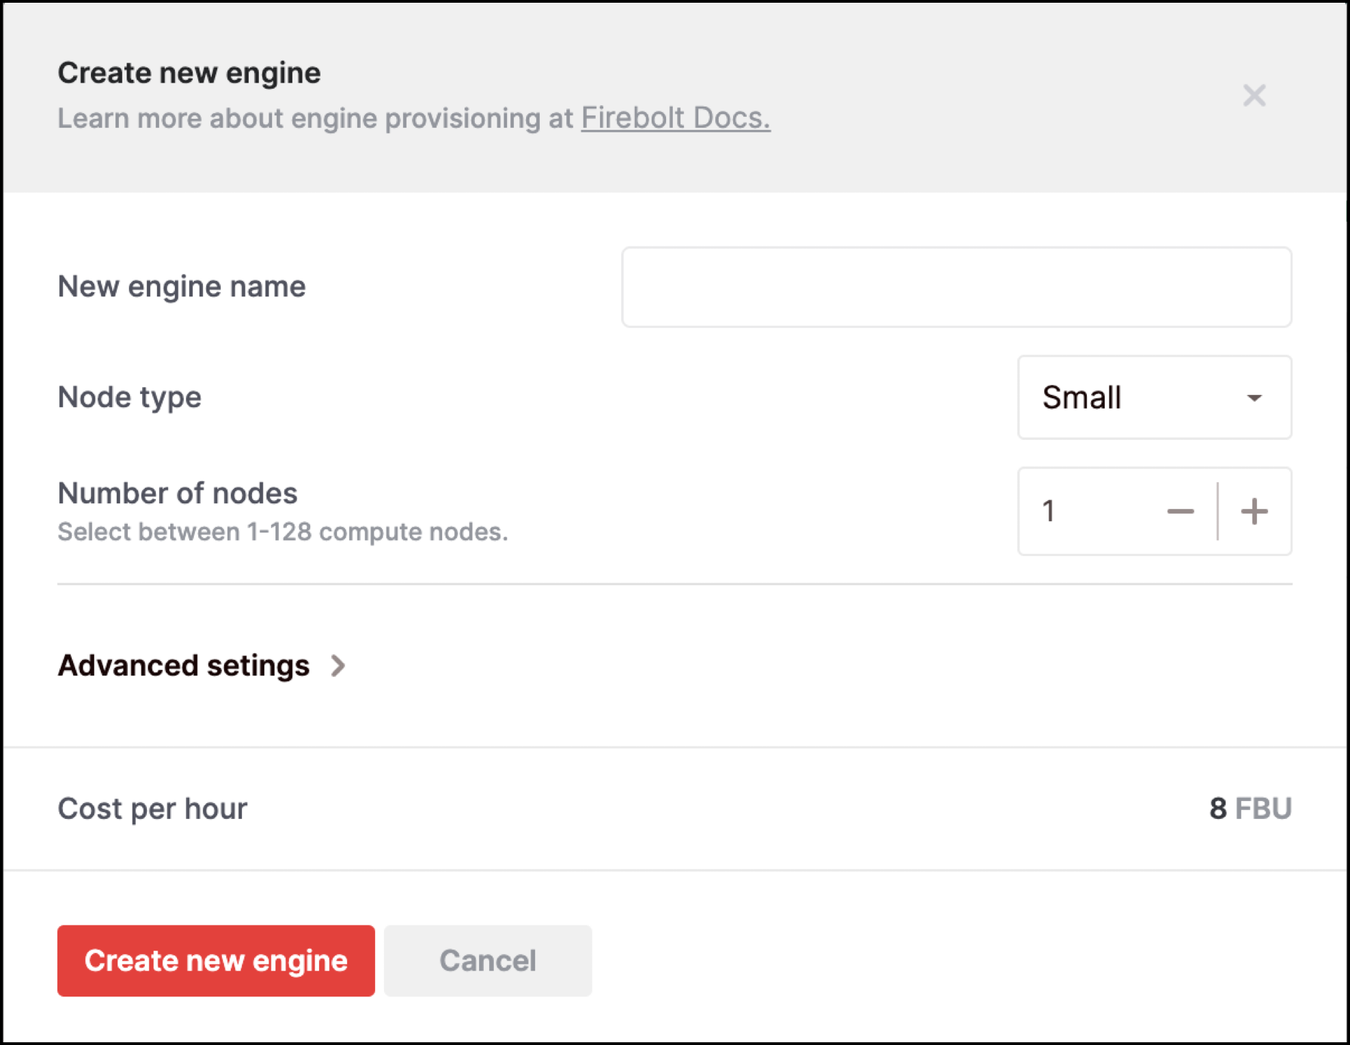1350x1045 pixels.
Task: Cancel engine creation
Action: [487, 960]
